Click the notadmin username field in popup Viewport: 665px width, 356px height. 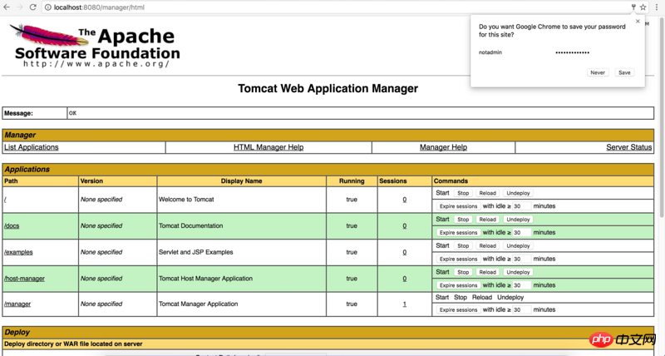(x=490, y=52)
